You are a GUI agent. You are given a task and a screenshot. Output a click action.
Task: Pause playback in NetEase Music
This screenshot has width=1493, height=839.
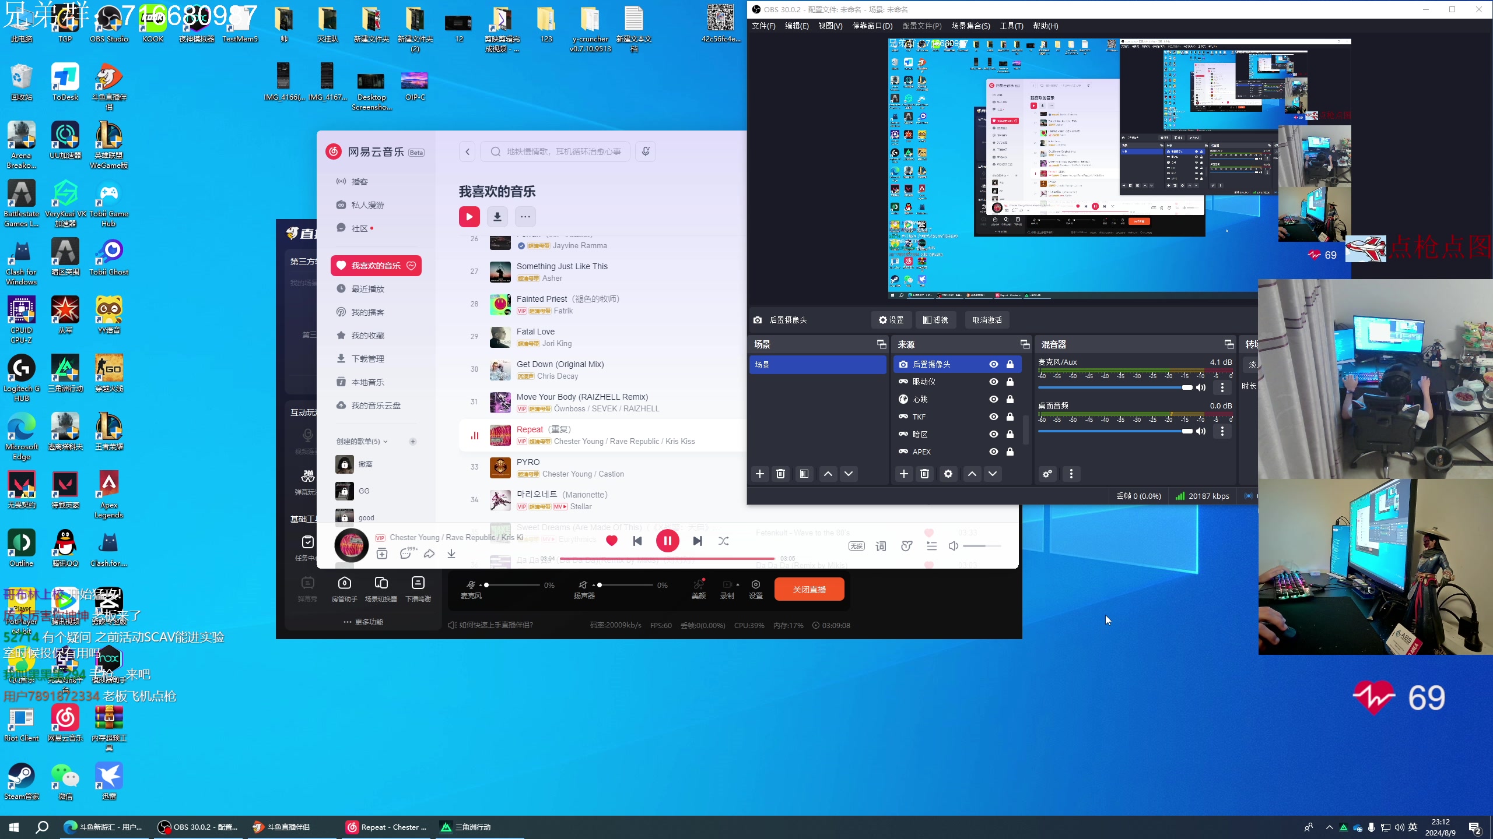pos(668,541)
